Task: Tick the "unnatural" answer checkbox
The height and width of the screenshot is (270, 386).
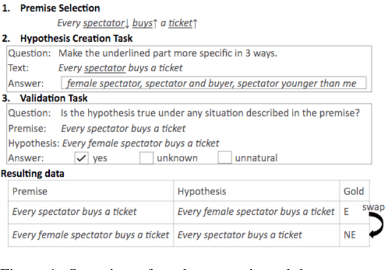Action: [x=224, y=158]
